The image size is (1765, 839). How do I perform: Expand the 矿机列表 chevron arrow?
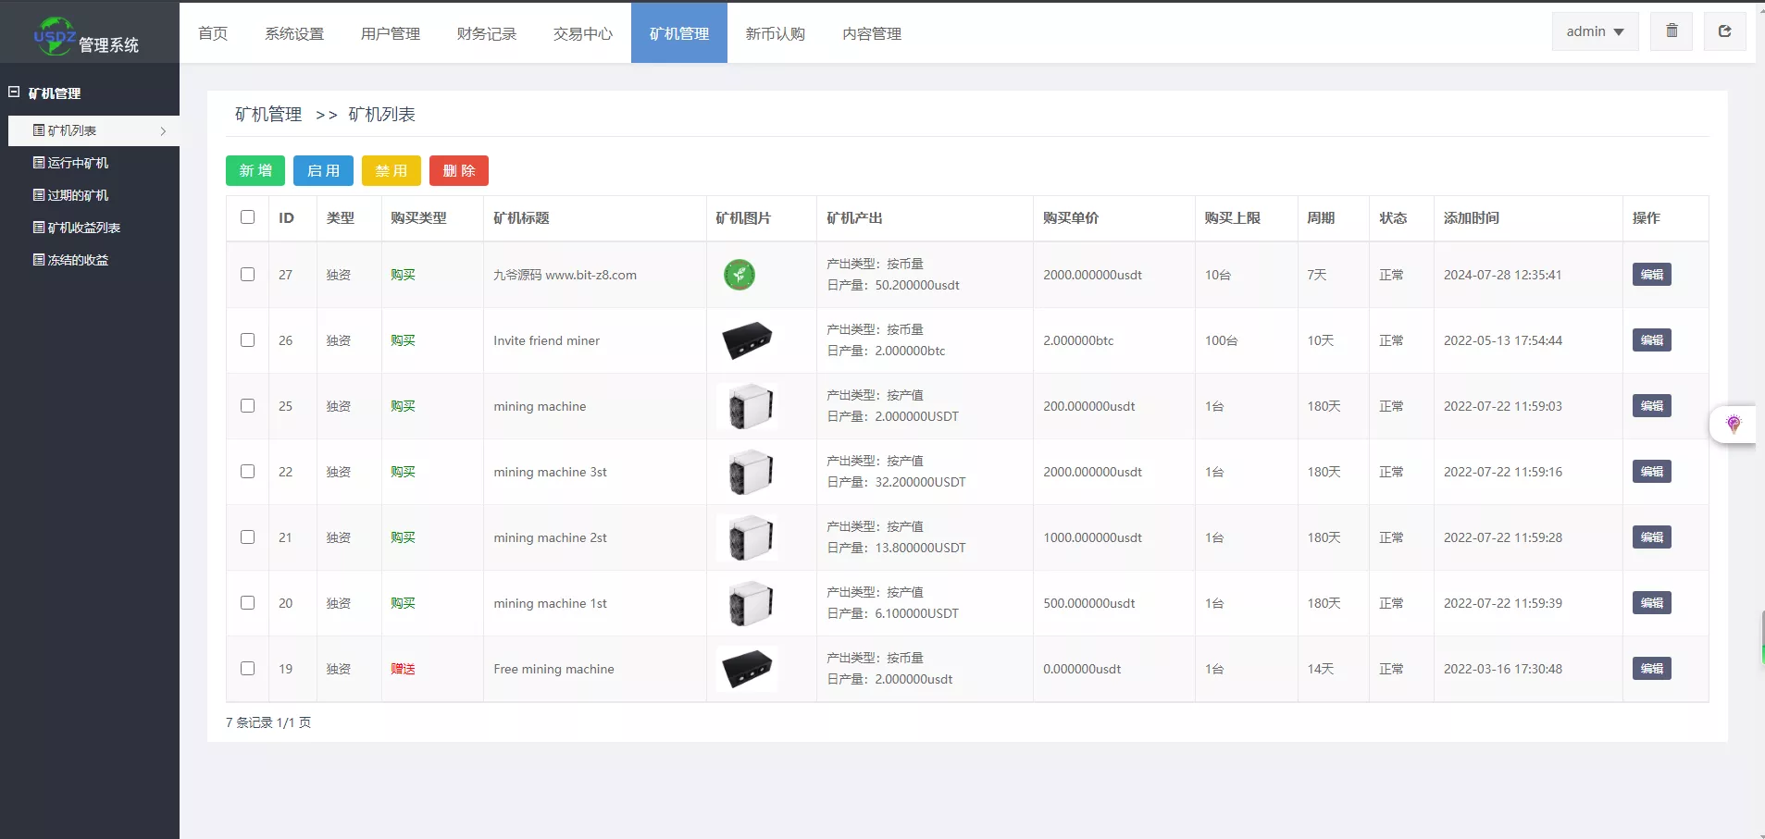(165, 130)
